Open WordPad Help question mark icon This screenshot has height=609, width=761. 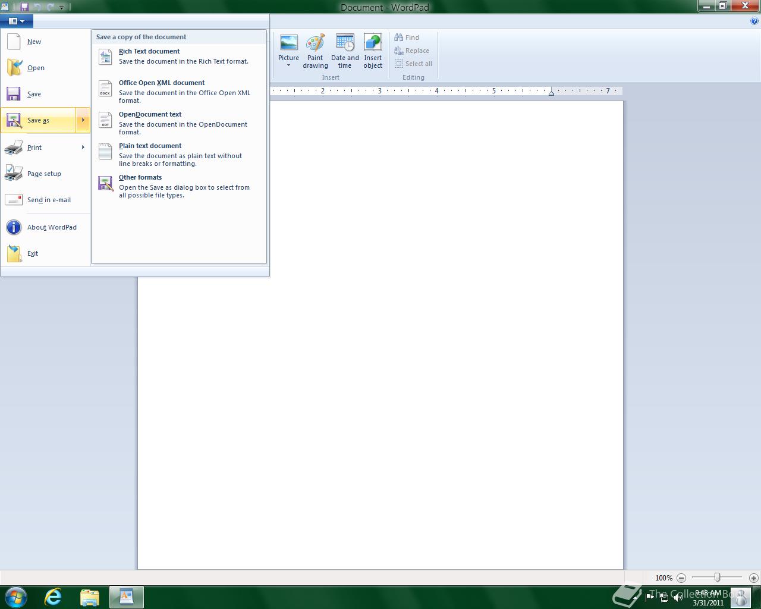(x=755, y=21)
